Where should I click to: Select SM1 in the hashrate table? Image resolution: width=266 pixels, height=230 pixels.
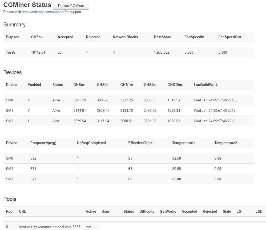pyautogui.click(x=10, y=110)
